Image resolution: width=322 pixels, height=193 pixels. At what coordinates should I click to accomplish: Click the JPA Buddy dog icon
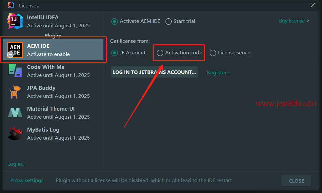15,92
